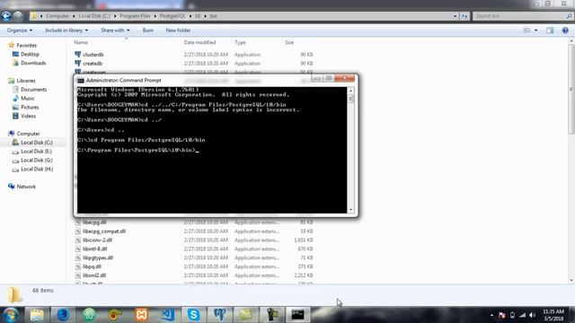
Task: Select the createdb application file
Action: coord(93,64)
